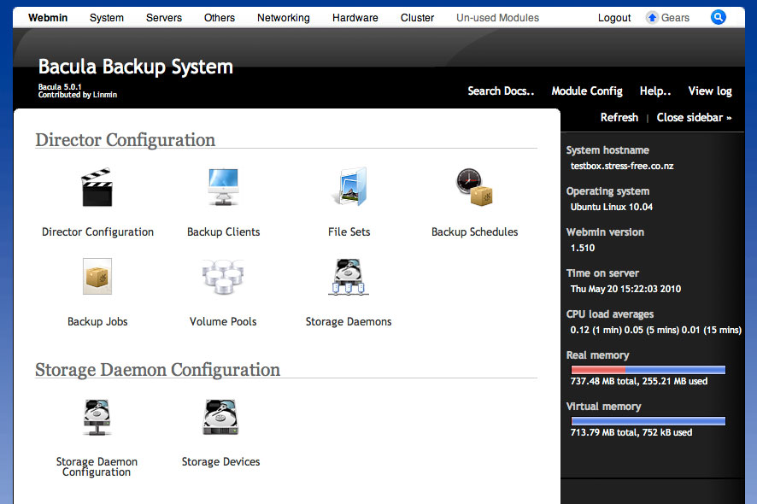Click the File Sets text label

click(349, 231)
